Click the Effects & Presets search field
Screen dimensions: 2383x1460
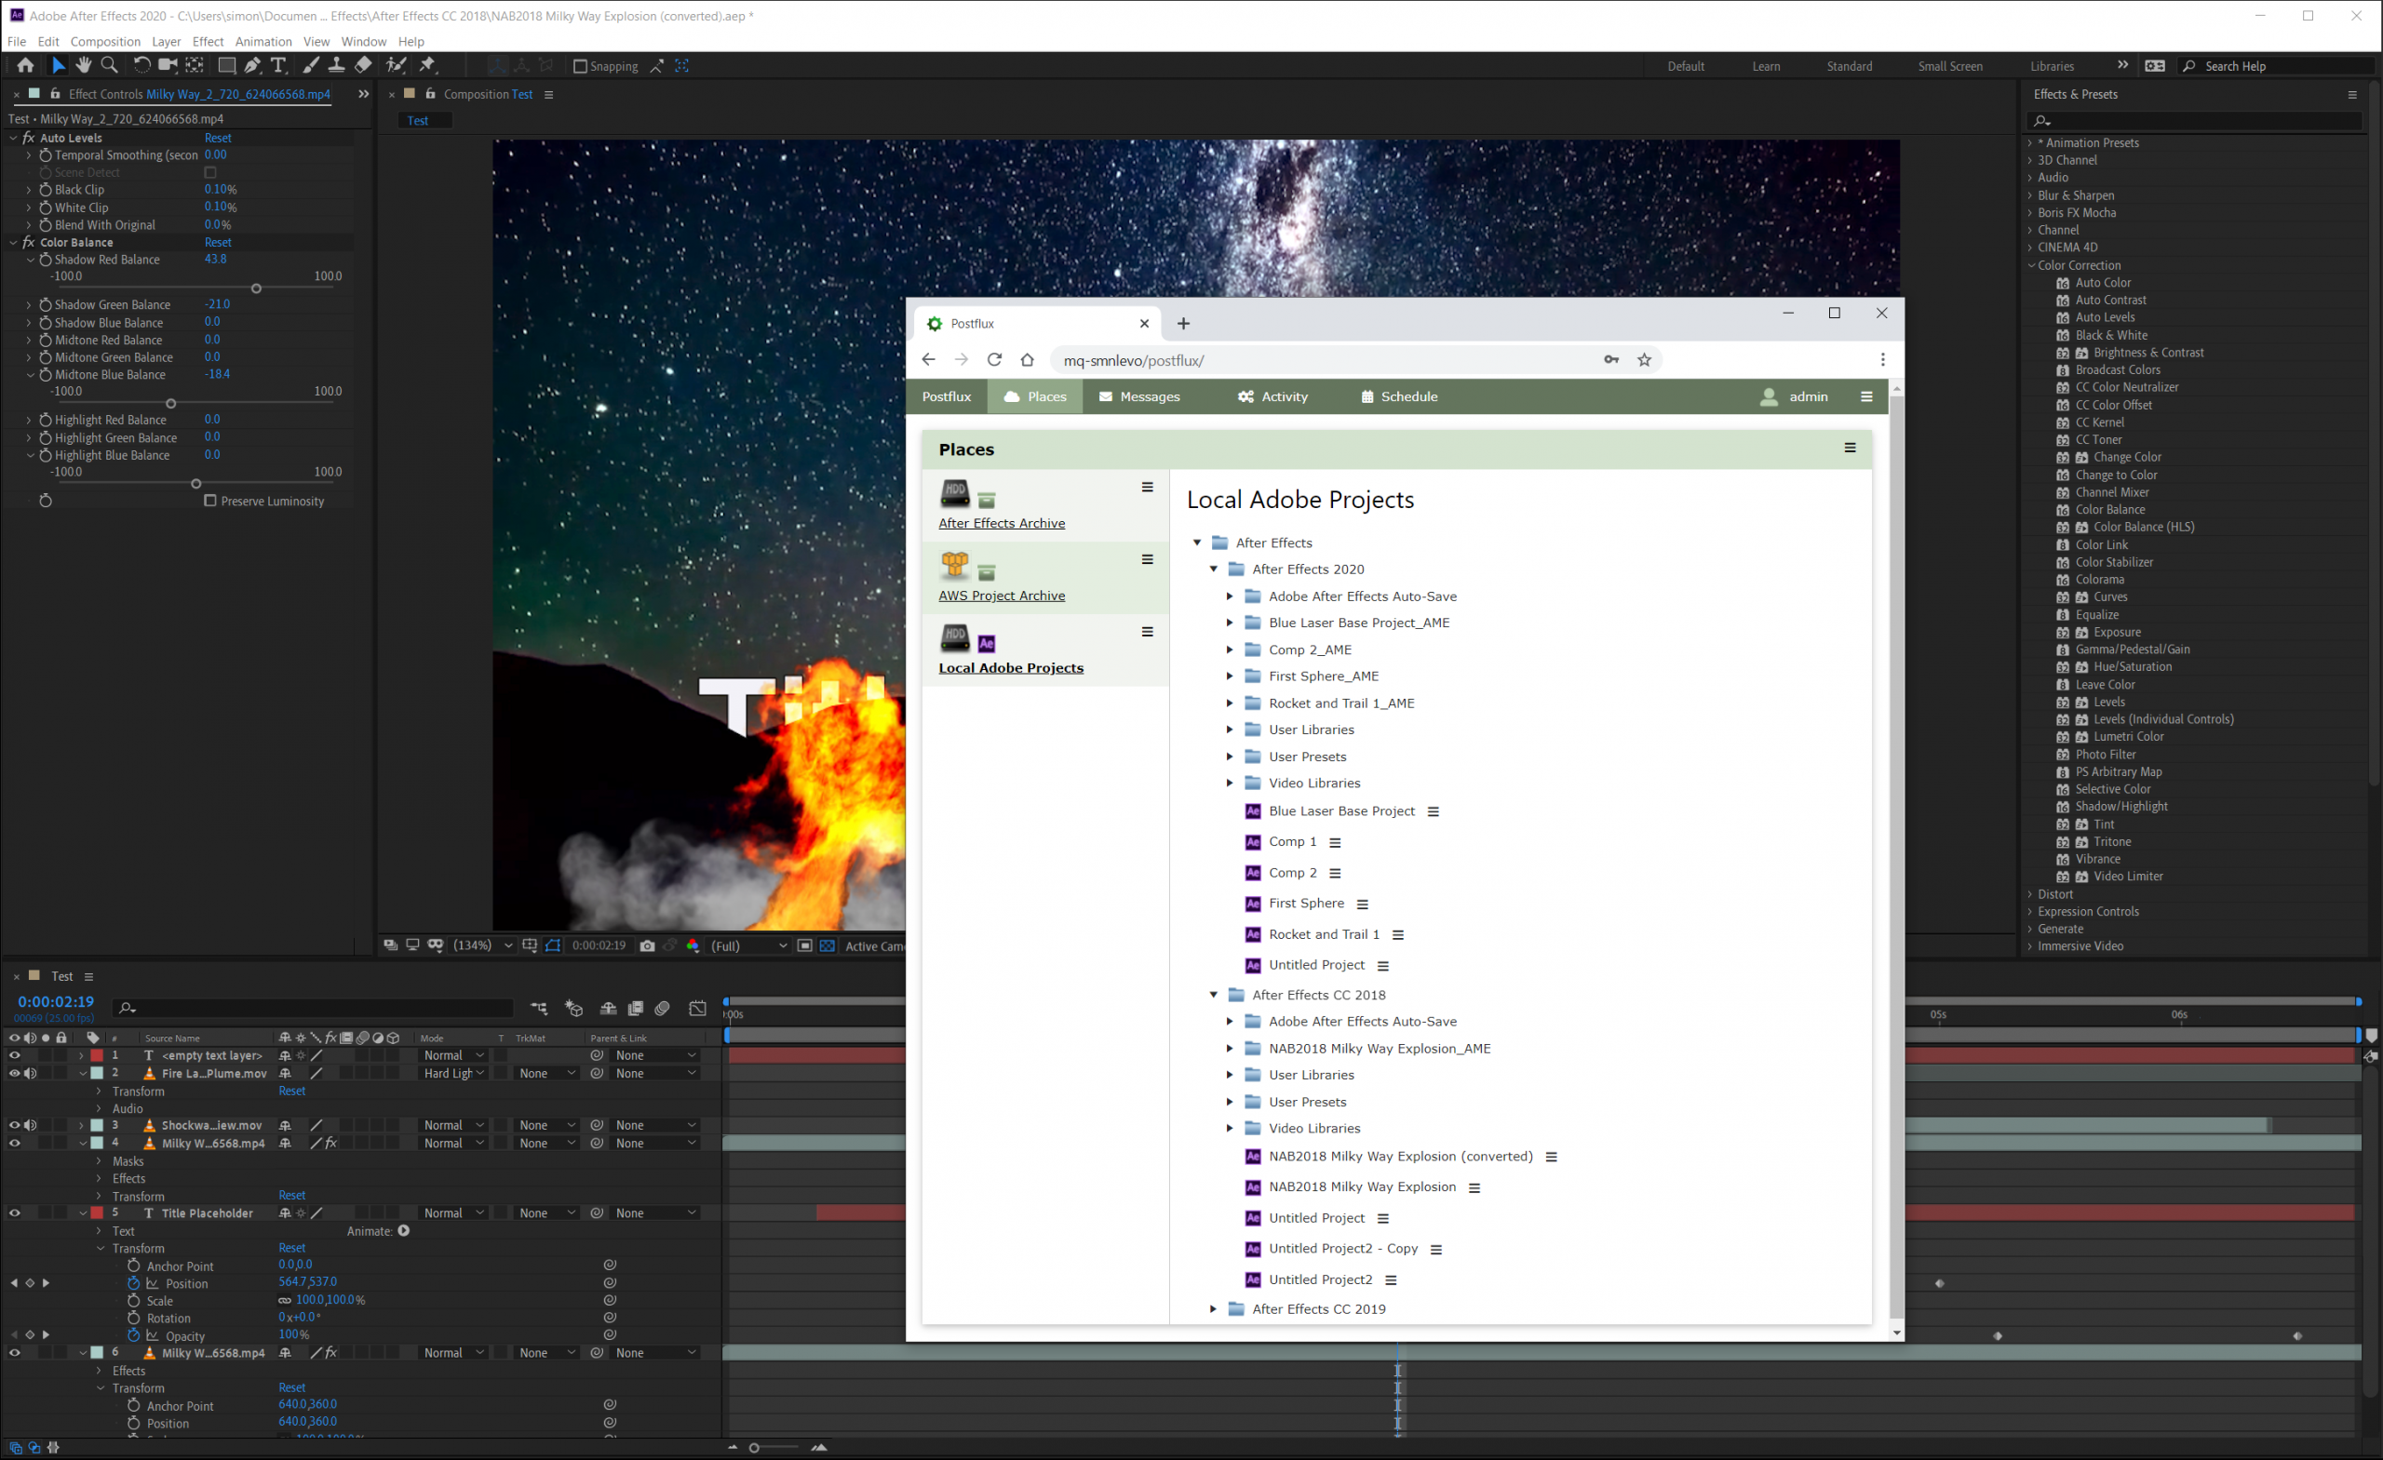[2195, 121]
